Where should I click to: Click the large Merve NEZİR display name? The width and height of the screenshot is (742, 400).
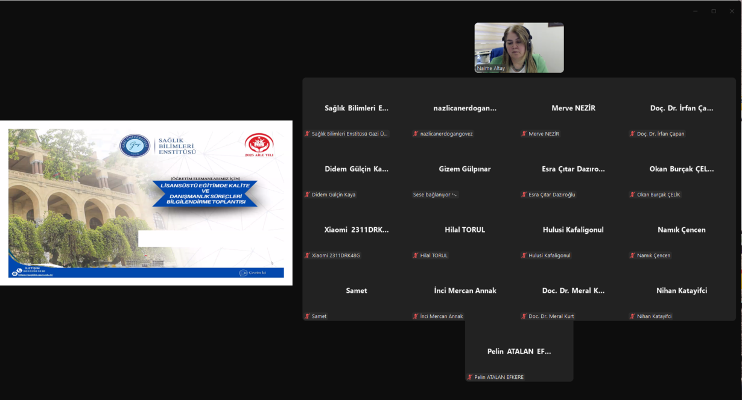(x=573, y=108)
